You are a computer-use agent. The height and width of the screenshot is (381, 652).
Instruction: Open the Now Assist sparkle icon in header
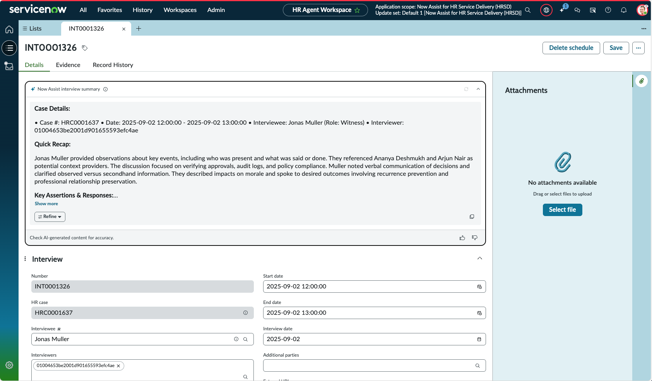[562, 10]
